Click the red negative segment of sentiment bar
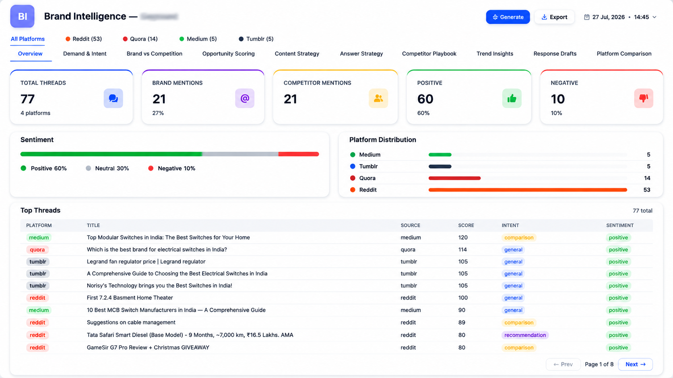 click(x=299, y=154)
